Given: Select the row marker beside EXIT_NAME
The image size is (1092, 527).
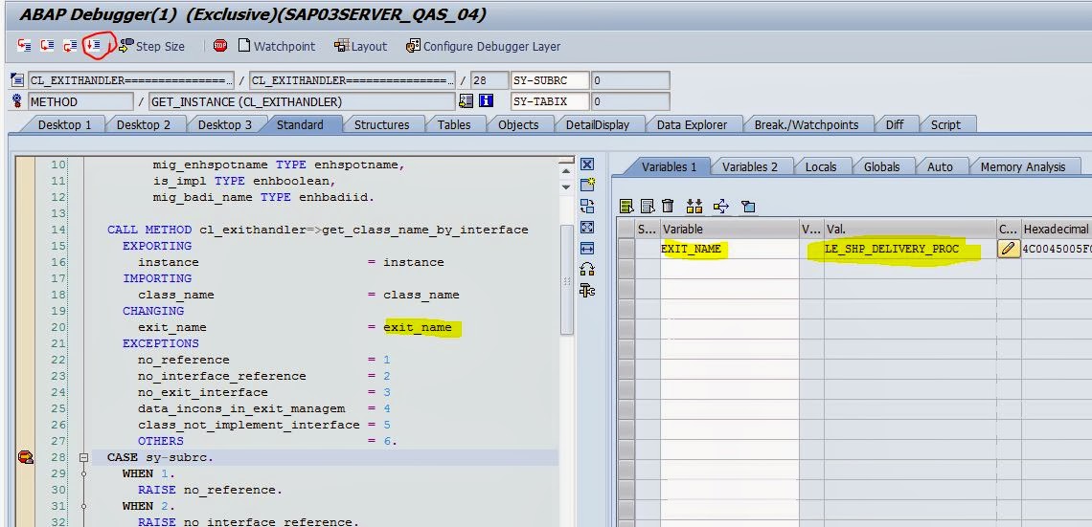Looking at the screenshot, I should (x=626, y=250).
